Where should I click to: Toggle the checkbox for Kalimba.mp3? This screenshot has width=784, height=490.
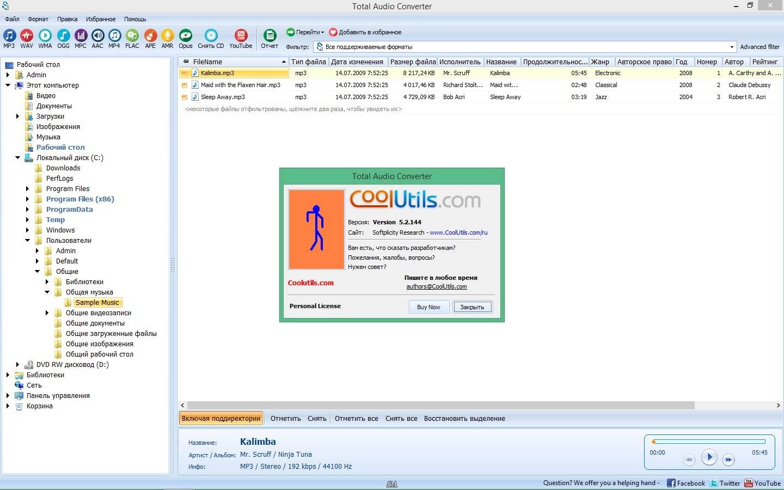(185, 73)
